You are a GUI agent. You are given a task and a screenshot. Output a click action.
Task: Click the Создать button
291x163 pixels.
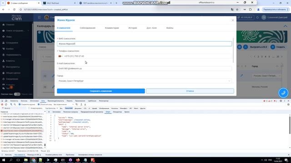point(278,47)
